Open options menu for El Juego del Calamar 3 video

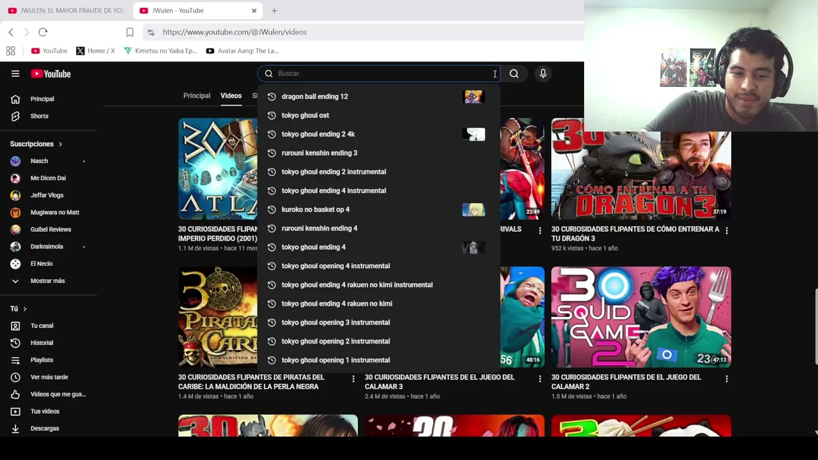(540, 378)
